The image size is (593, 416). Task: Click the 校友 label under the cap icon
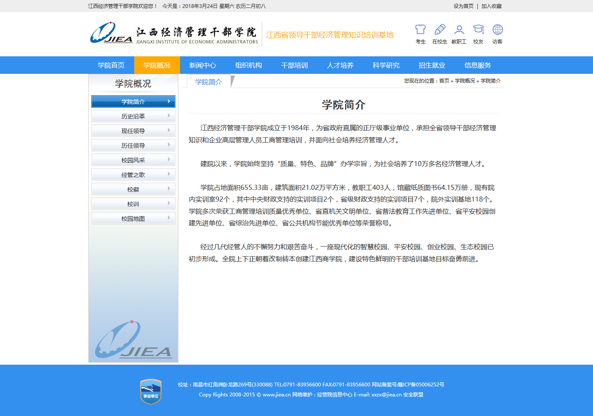478,42
